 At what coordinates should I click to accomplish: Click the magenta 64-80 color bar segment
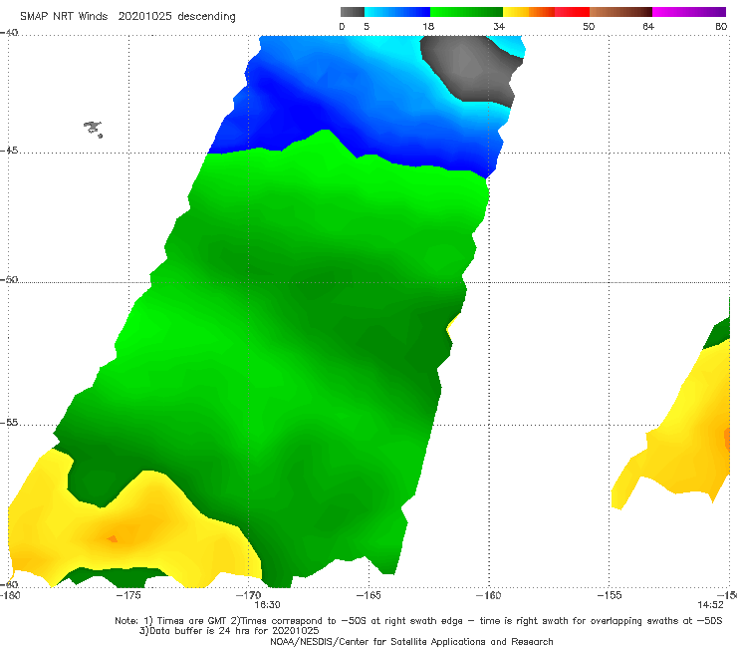point(689,12)
